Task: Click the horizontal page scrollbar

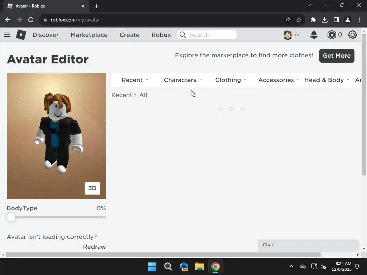Action: [x=163, y=255]
